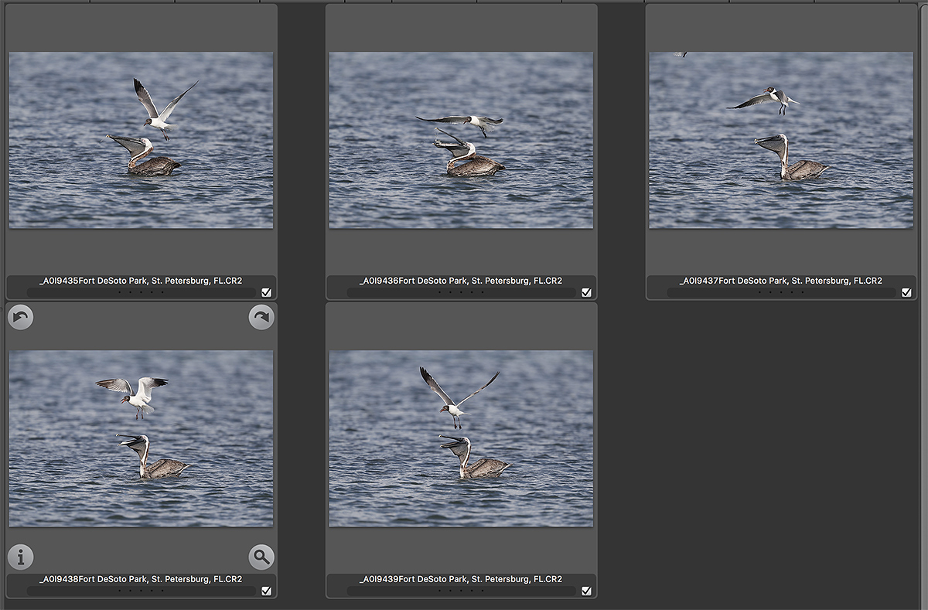Untick the checkbox for _A0I9435
Viewport: 928px width, 610px height.
pos(266,292)
